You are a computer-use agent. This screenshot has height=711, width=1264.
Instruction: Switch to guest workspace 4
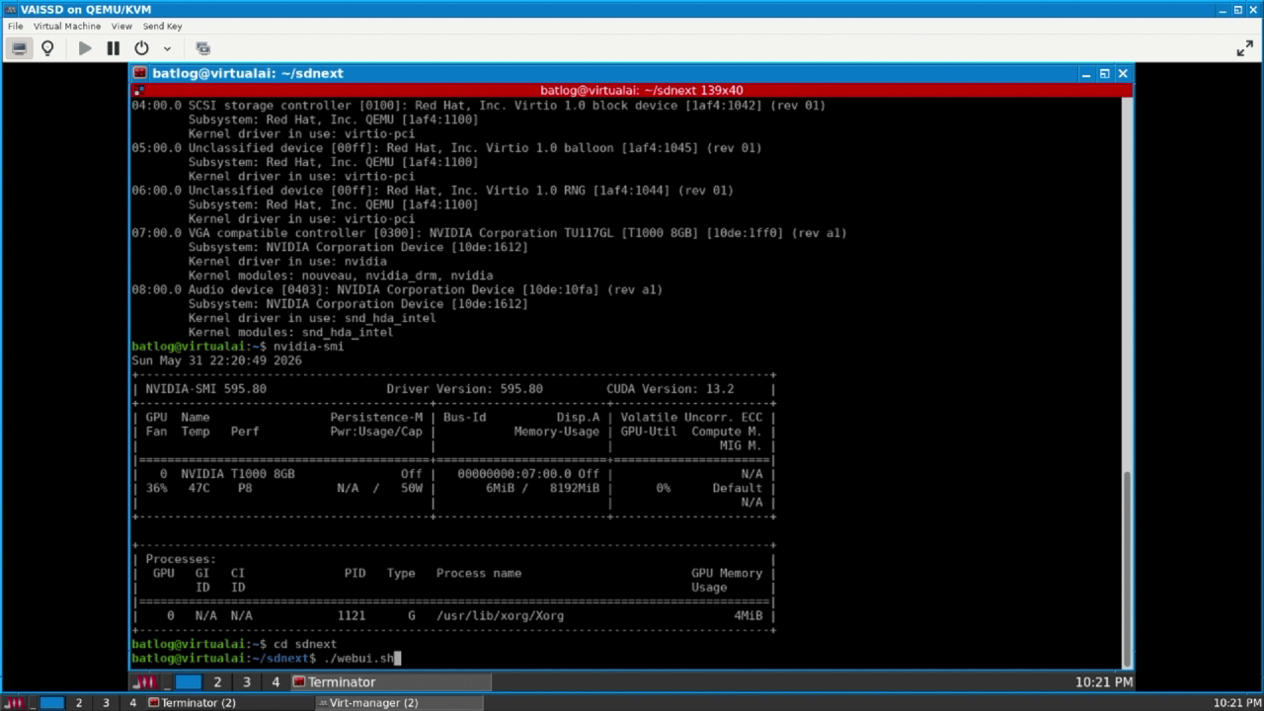click(x=276, y=682)
